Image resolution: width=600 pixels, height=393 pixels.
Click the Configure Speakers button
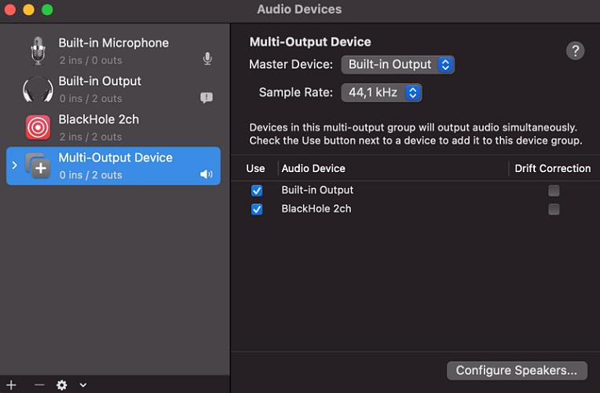[517, 370]
